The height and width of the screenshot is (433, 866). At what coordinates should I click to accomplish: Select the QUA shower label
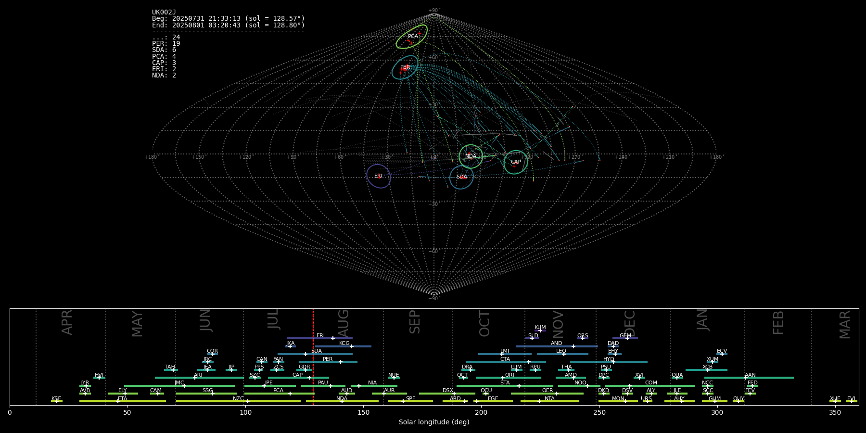677,375
